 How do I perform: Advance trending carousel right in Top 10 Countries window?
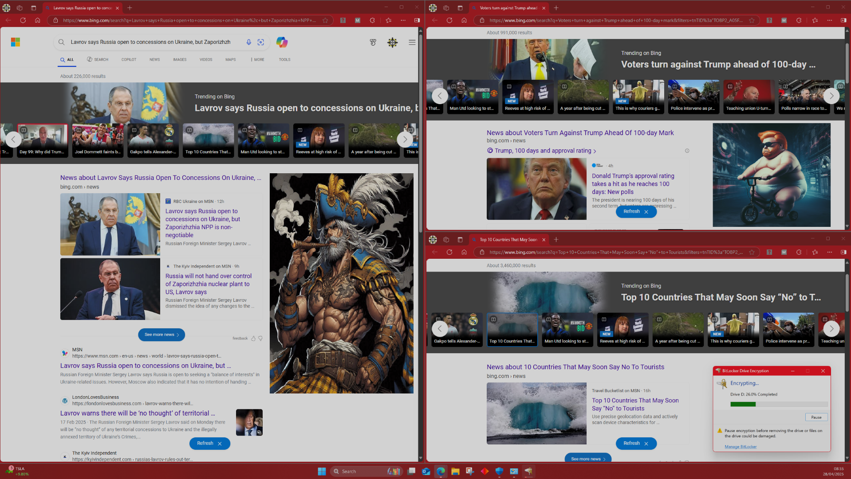(831, 328)
